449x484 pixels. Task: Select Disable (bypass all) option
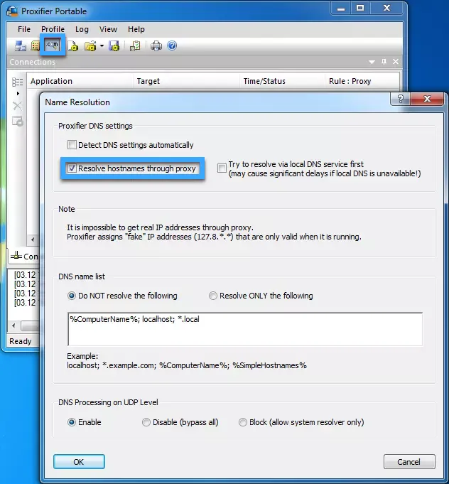click(x=146, y=422)
